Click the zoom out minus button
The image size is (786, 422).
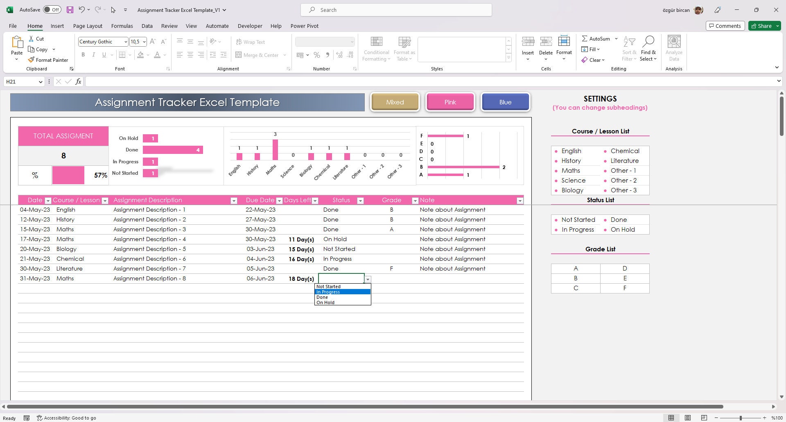716,418
